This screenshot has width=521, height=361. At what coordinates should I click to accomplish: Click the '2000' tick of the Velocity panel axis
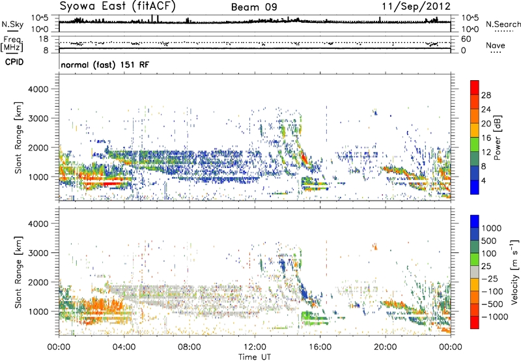[38, 282]
